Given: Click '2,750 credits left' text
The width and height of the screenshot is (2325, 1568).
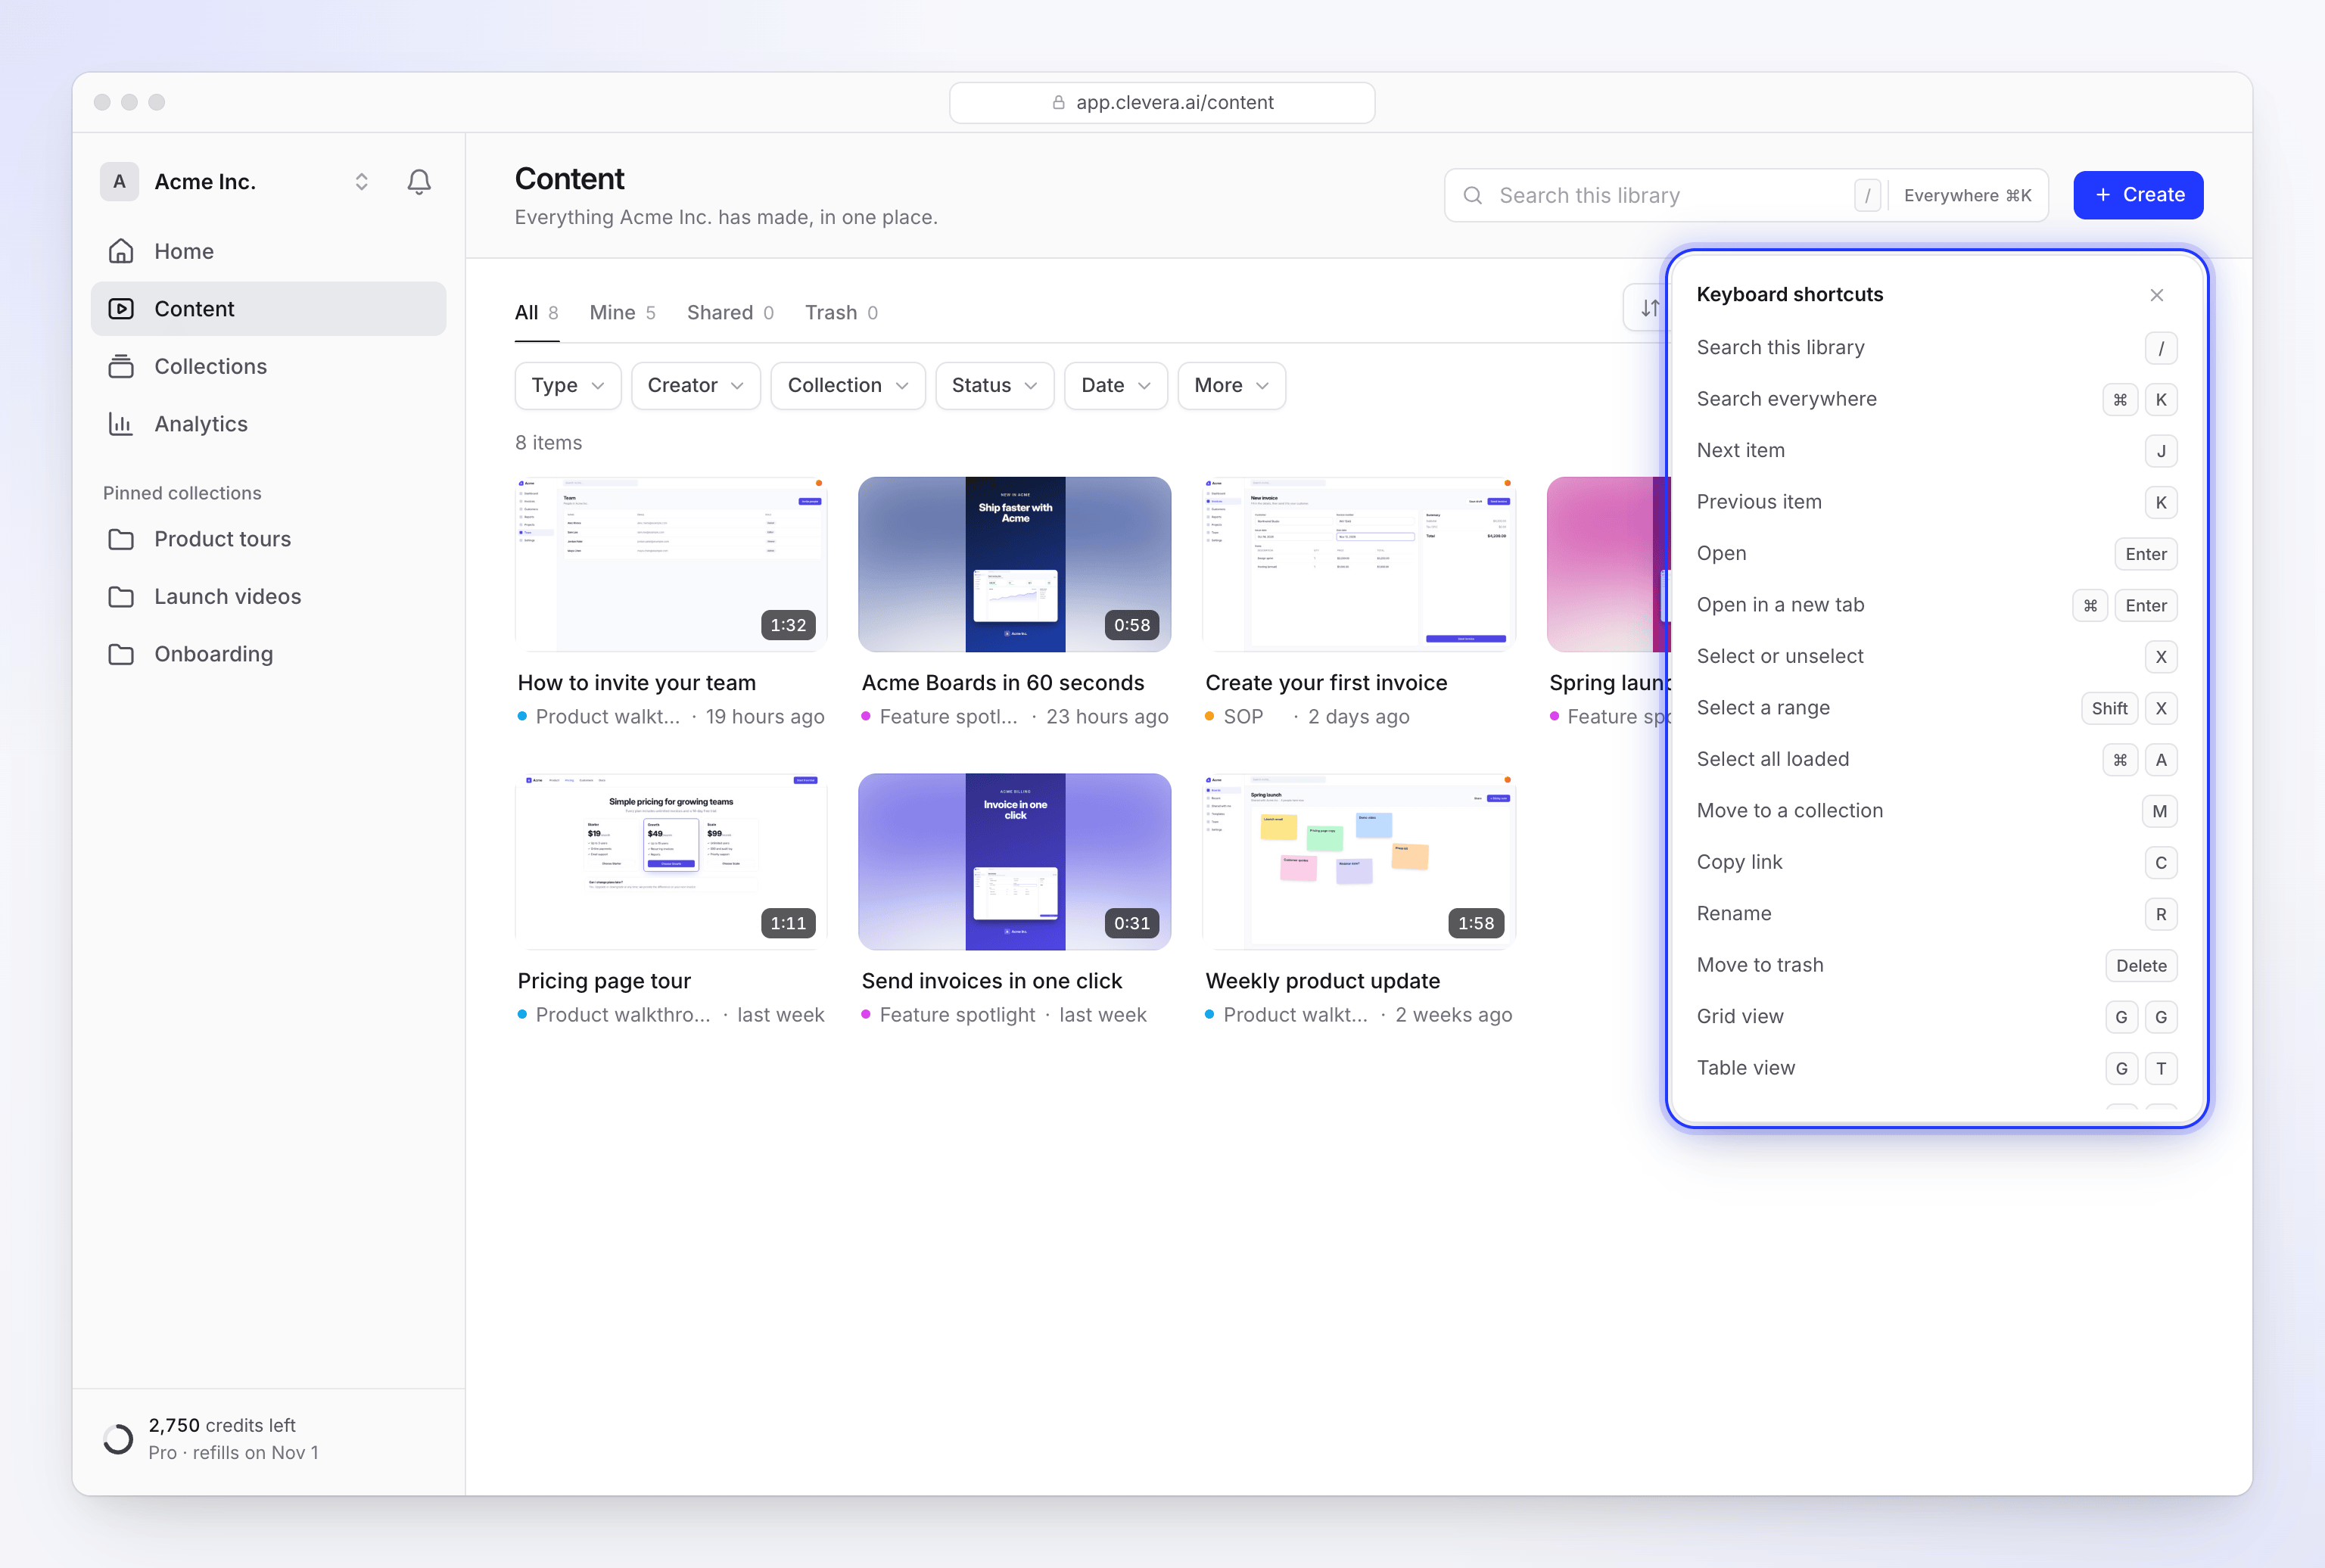Looking at the screenshot, I should [x=222, y=1425].
